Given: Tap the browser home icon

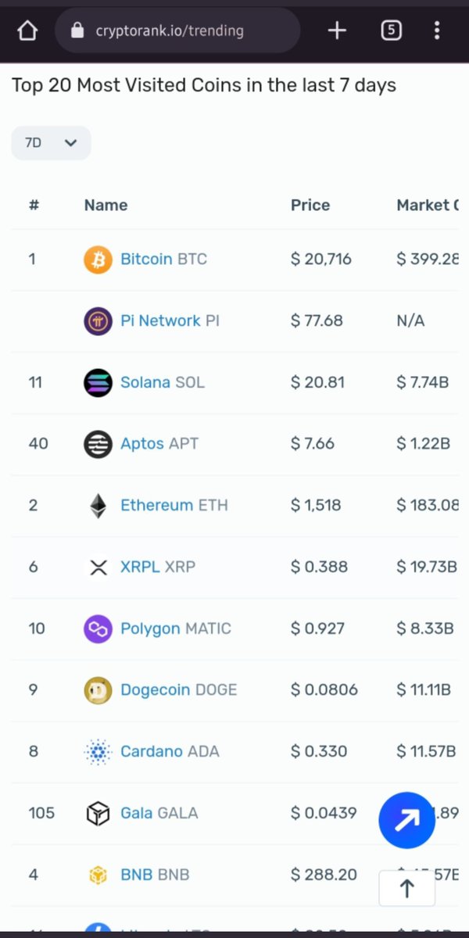Looking at the screenshot, I should [x=27, y=30].
